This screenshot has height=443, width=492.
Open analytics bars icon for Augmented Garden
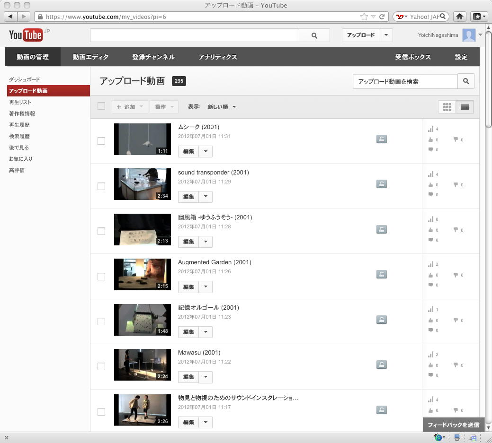(431, 264)
